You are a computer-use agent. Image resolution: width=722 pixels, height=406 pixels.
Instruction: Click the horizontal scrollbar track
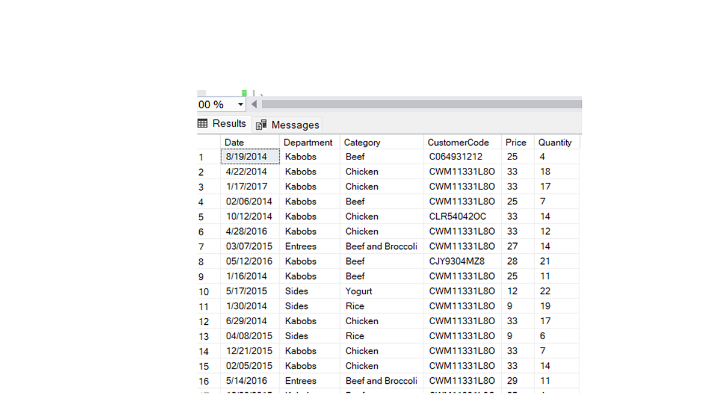(x=421, y=103)
